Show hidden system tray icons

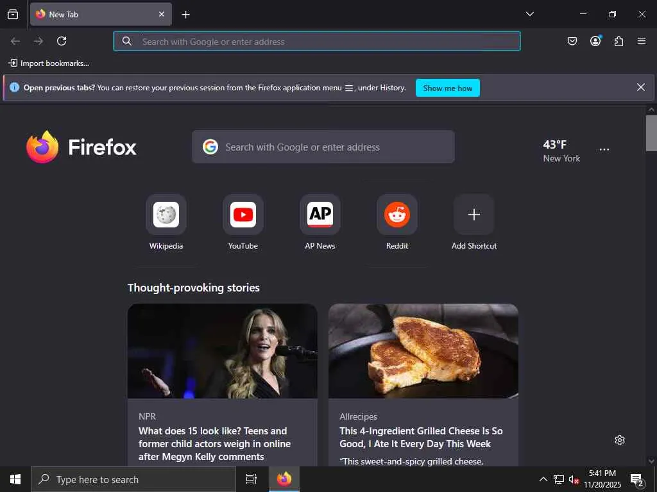tap(543, 479)
